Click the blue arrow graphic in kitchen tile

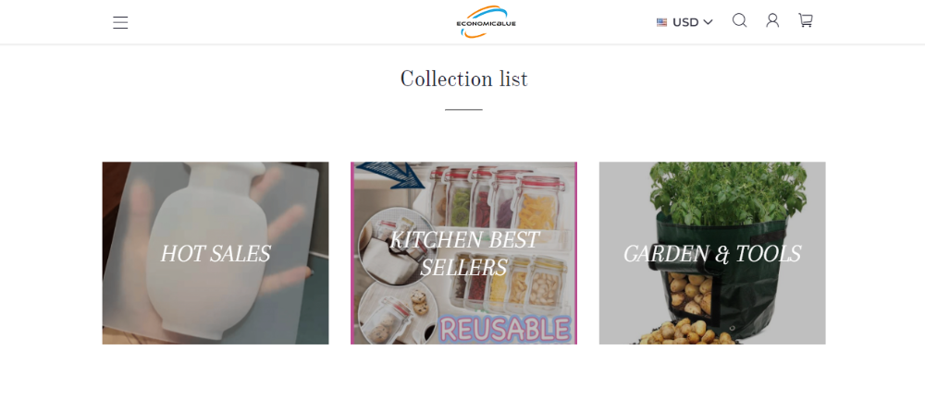[390, 175]
